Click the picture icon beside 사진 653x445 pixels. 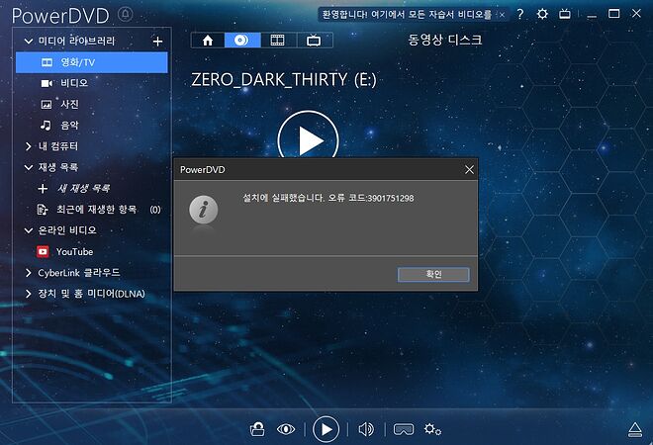(47, 104)
